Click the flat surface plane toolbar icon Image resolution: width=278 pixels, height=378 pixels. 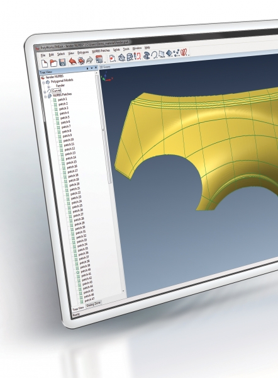click(x=161, y=54)
